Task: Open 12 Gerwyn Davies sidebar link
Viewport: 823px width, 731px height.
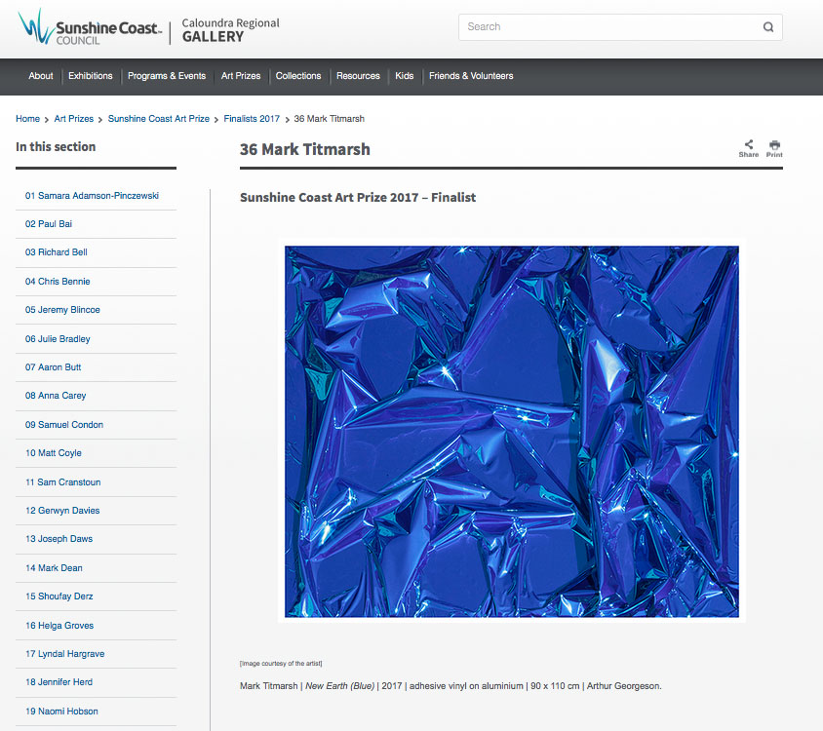Action: 62,511
